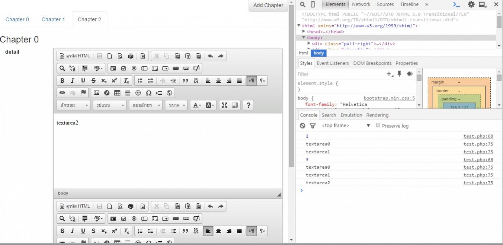Viewport: 503px width, 245px height.
Task: Maximize the top editor
Action: tap(224, 105)
